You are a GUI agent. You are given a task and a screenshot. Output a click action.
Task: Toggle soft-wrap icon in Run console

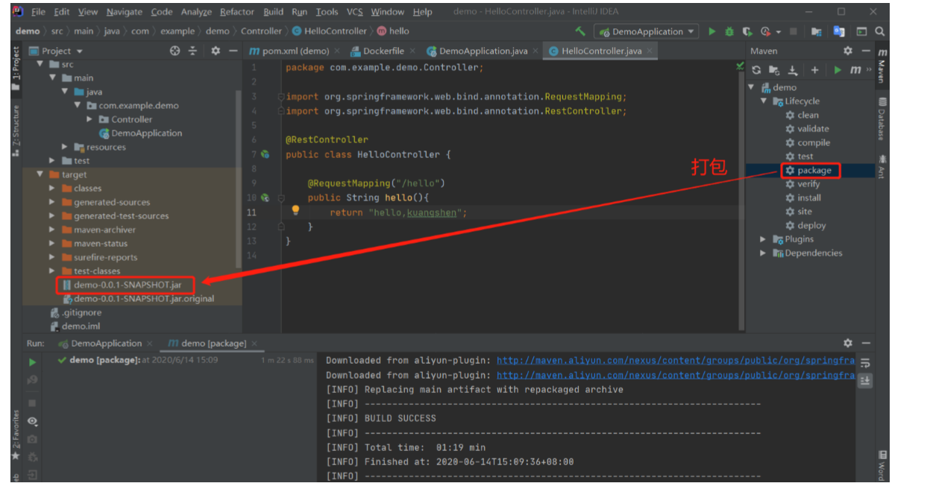(x=865, y=362)
